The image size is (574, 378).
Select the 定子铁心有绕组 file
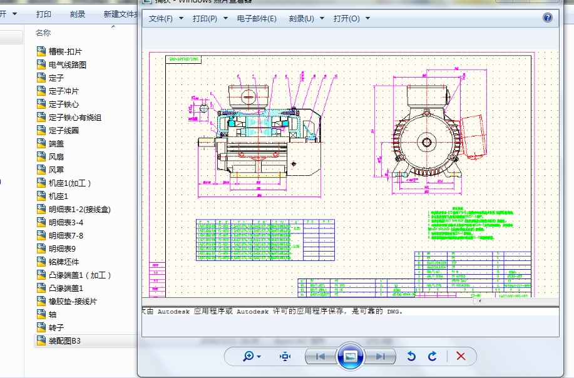click(74, 117)
